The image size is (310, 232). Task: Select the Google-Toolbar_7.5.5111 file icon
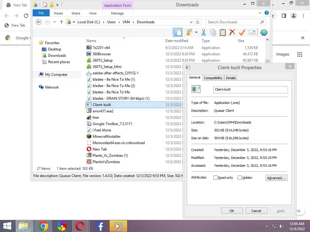coord(89,124)
